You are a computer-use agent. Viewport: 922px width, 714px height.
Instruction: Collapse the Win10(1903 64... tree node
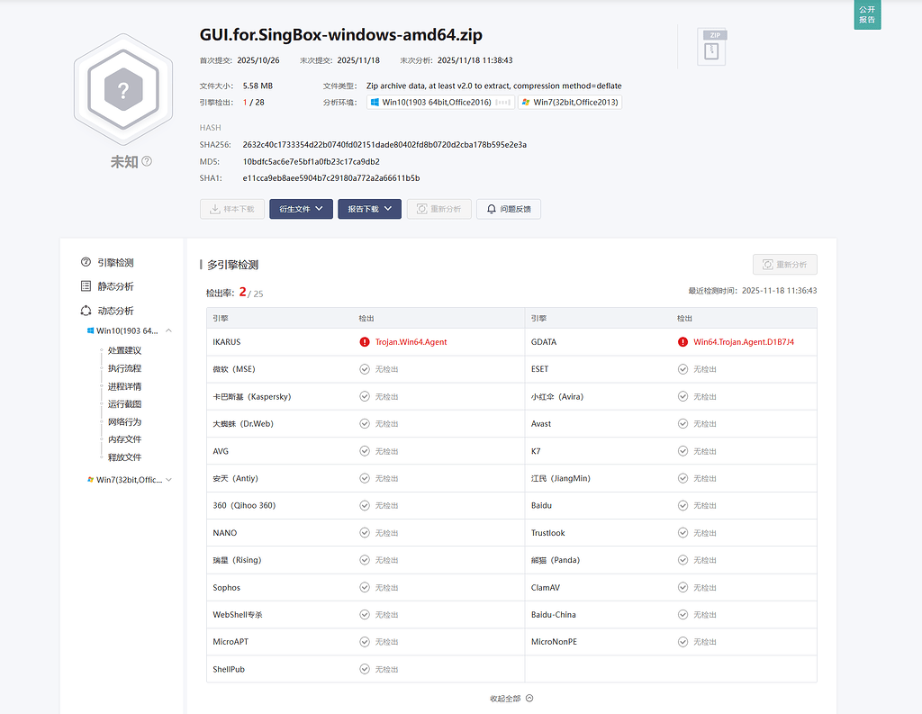[x=168, y=330]
